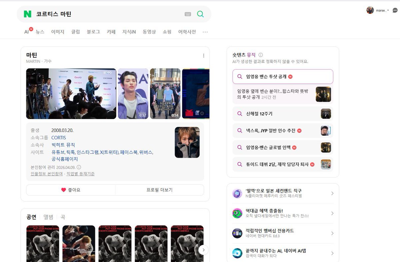Click the icon beside '딸깍'으로 일본 세컨핸드 직구
Viewport: 400px width, 262px height.
click(x=237, y=193)
